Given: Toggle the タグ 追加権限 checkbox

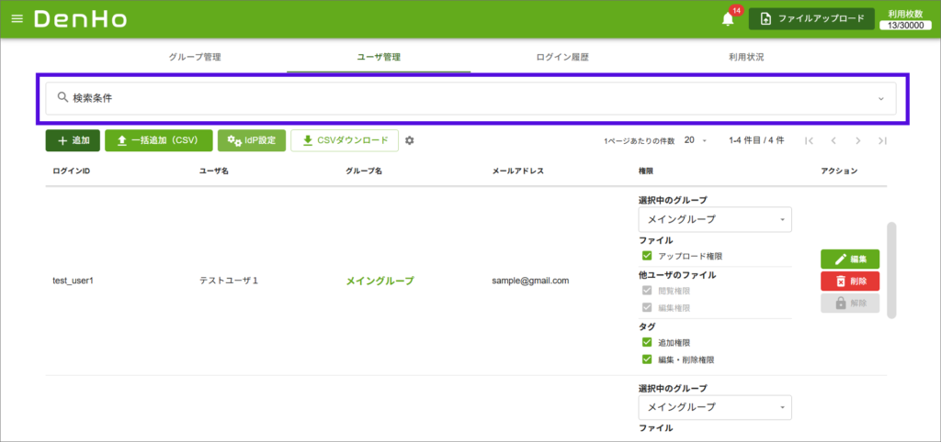Looking at the screenshot, I should click(x=647, y=342).
